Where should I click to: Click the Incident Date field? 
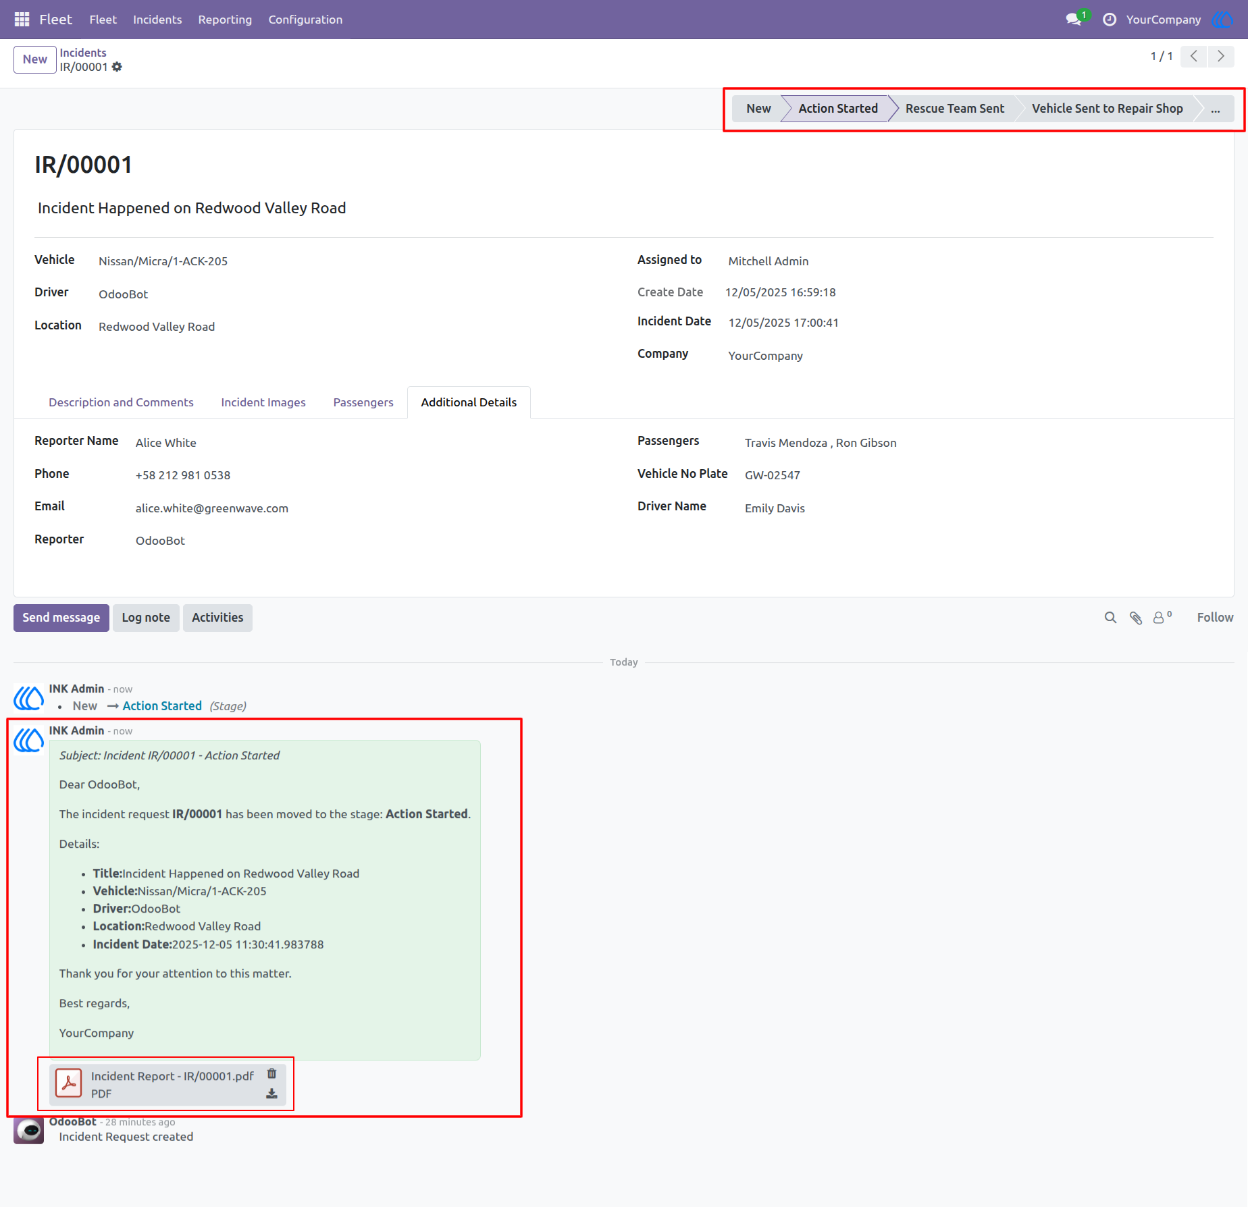(783, 323)
